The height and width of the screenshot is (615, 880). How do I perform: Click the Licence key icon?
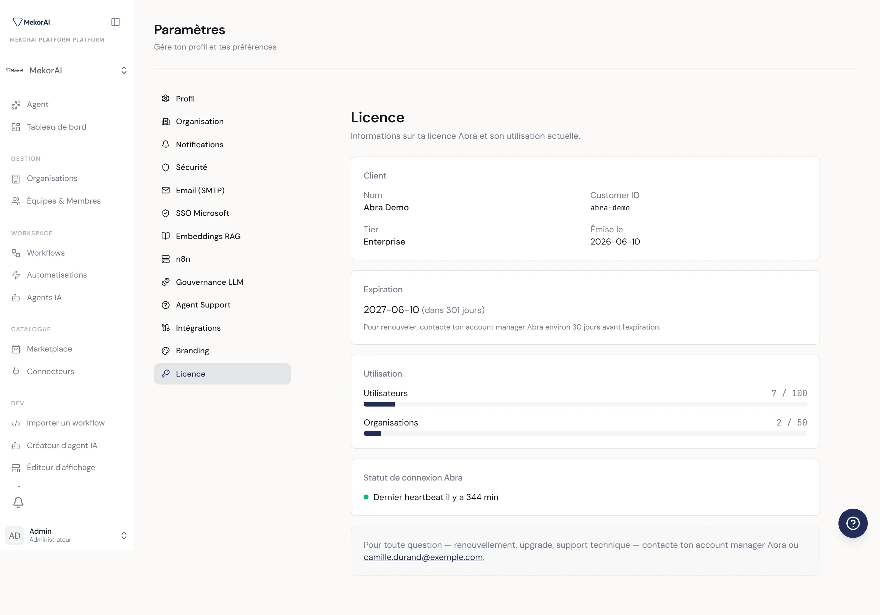tap(166, 374)
